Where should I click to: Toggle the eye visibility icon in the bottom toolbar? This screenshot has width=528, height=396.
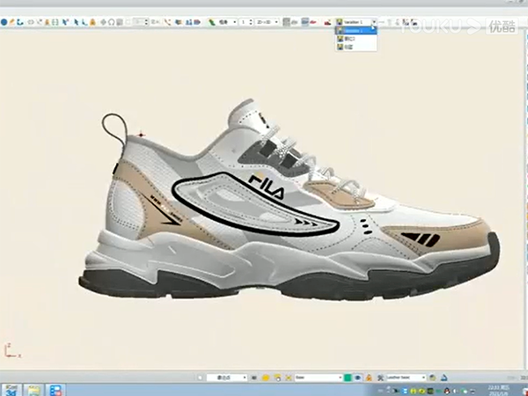pyautogui.click(x=357, y=378)
